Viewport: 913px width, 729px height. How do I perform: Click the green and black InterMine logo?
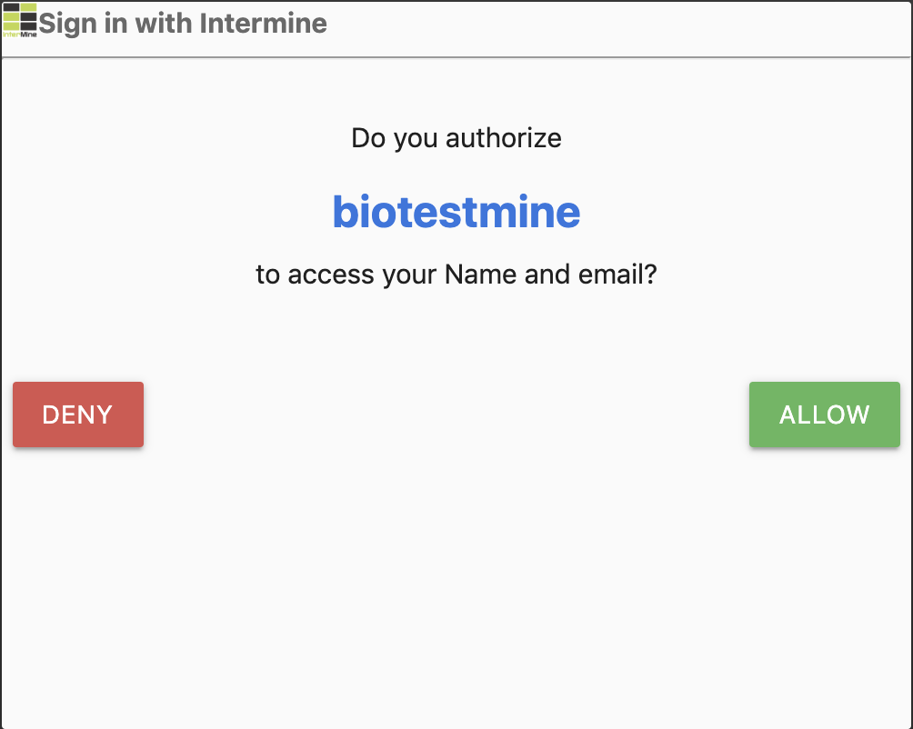(x=20, y=20)
